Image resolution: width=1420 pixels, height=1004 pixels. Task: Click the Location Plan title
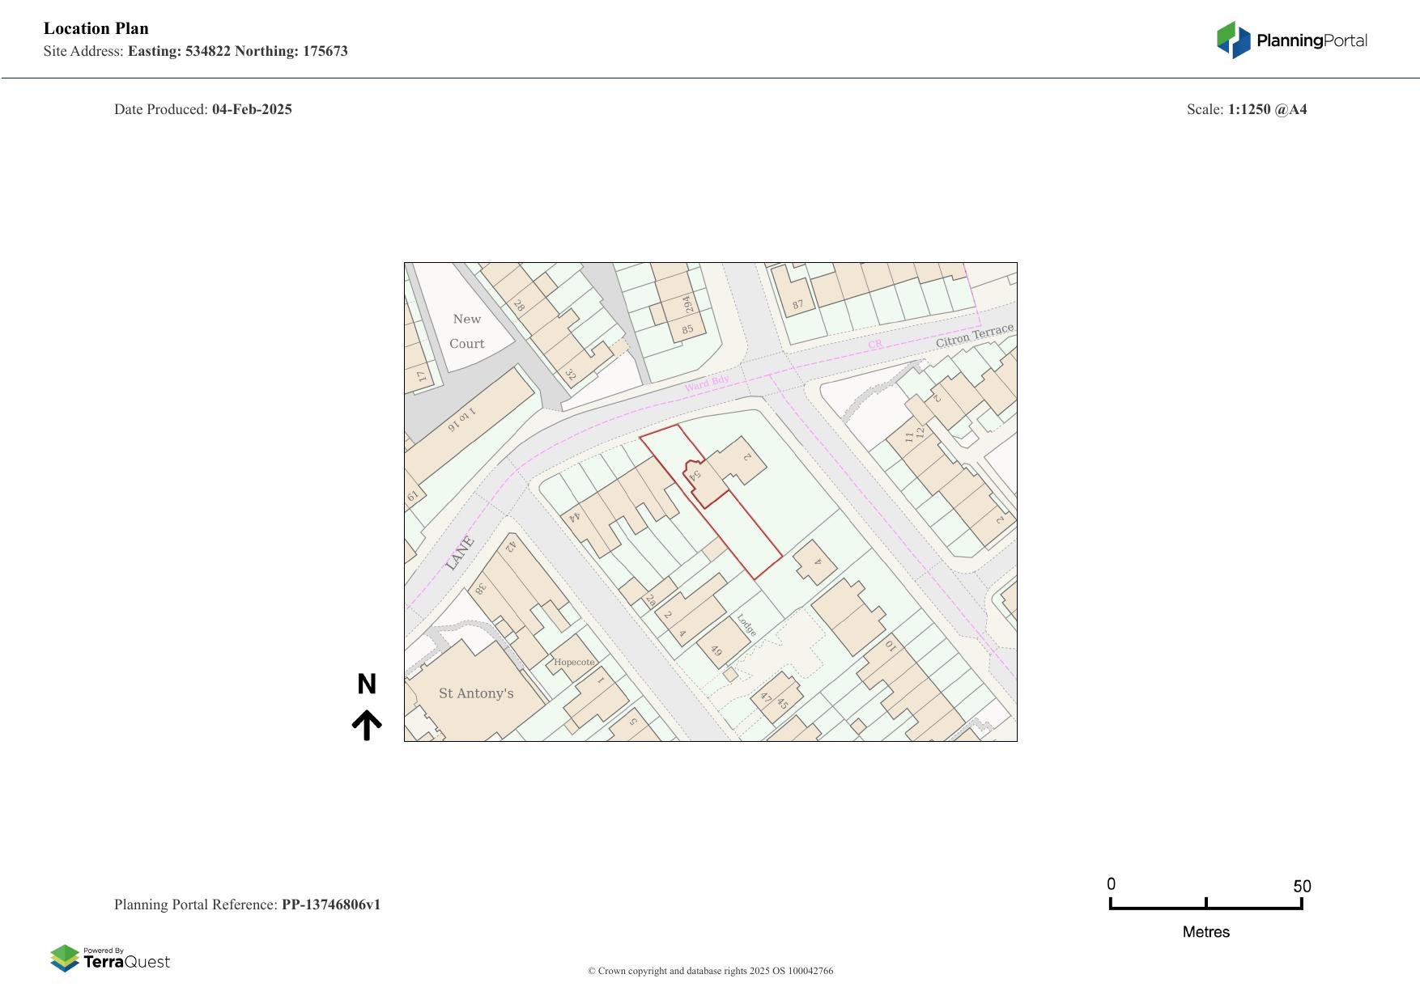click(96, 28)
